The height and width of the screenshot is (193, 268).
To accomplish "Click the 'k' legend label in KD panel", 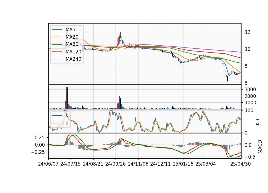I will click(x=67, y=116).
